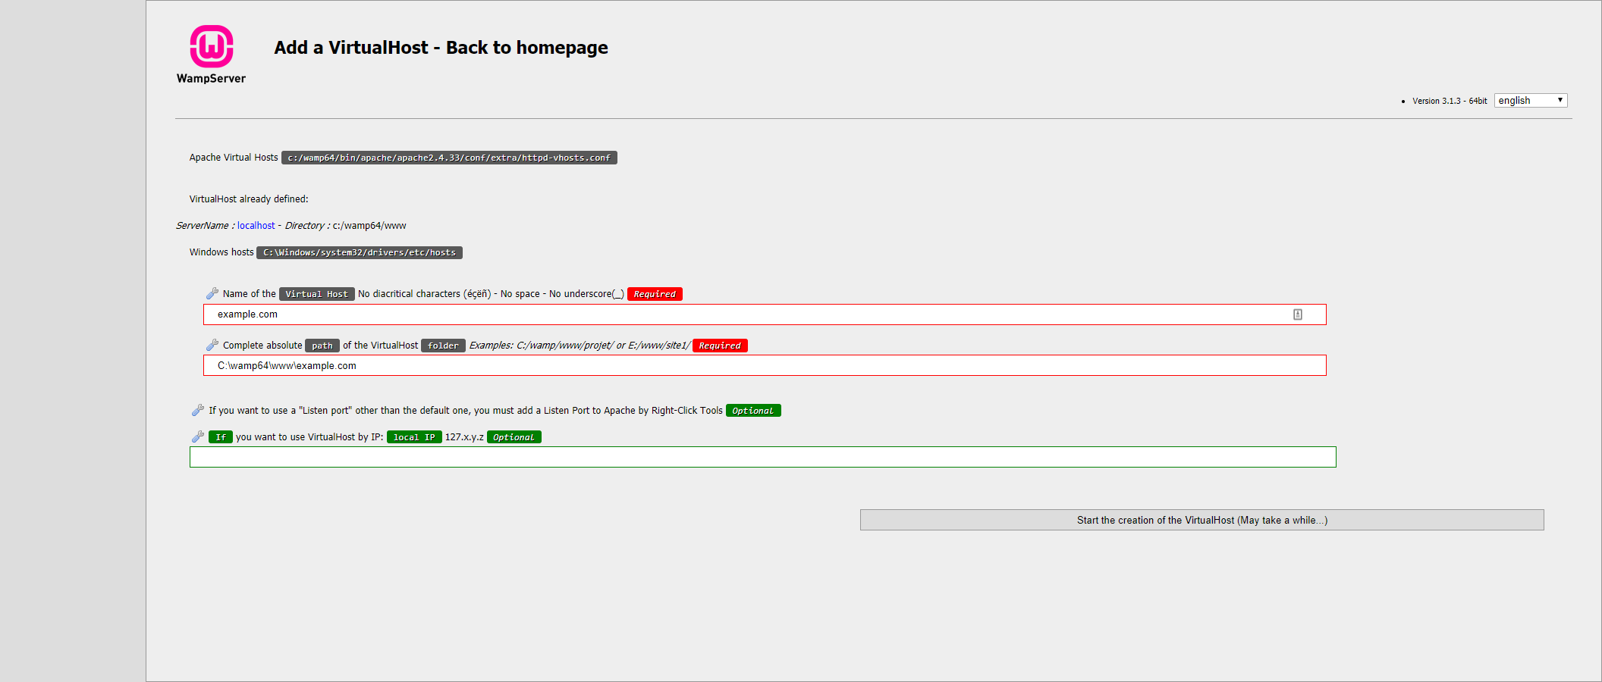Click contact autofill icon in virtual host name field
Viewport: 1602px width, 682px height.
coord(1298,314)
